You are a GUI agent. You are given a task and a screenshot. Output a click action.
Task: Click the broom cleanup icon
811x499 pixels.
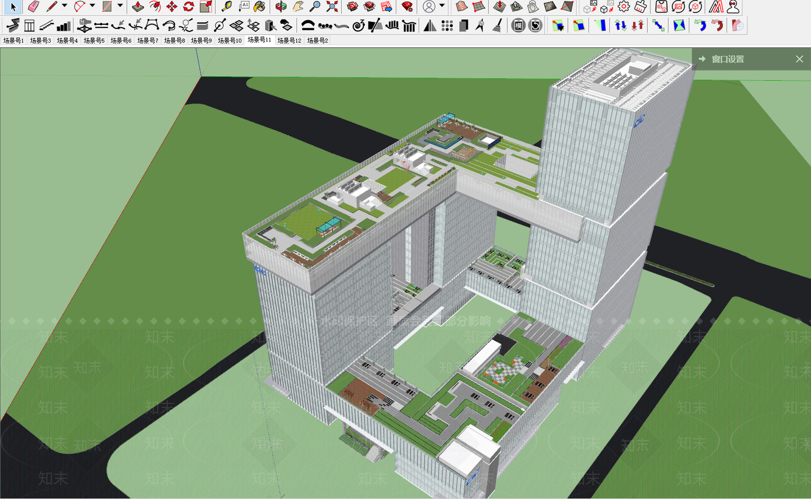[x=497, y=25]
